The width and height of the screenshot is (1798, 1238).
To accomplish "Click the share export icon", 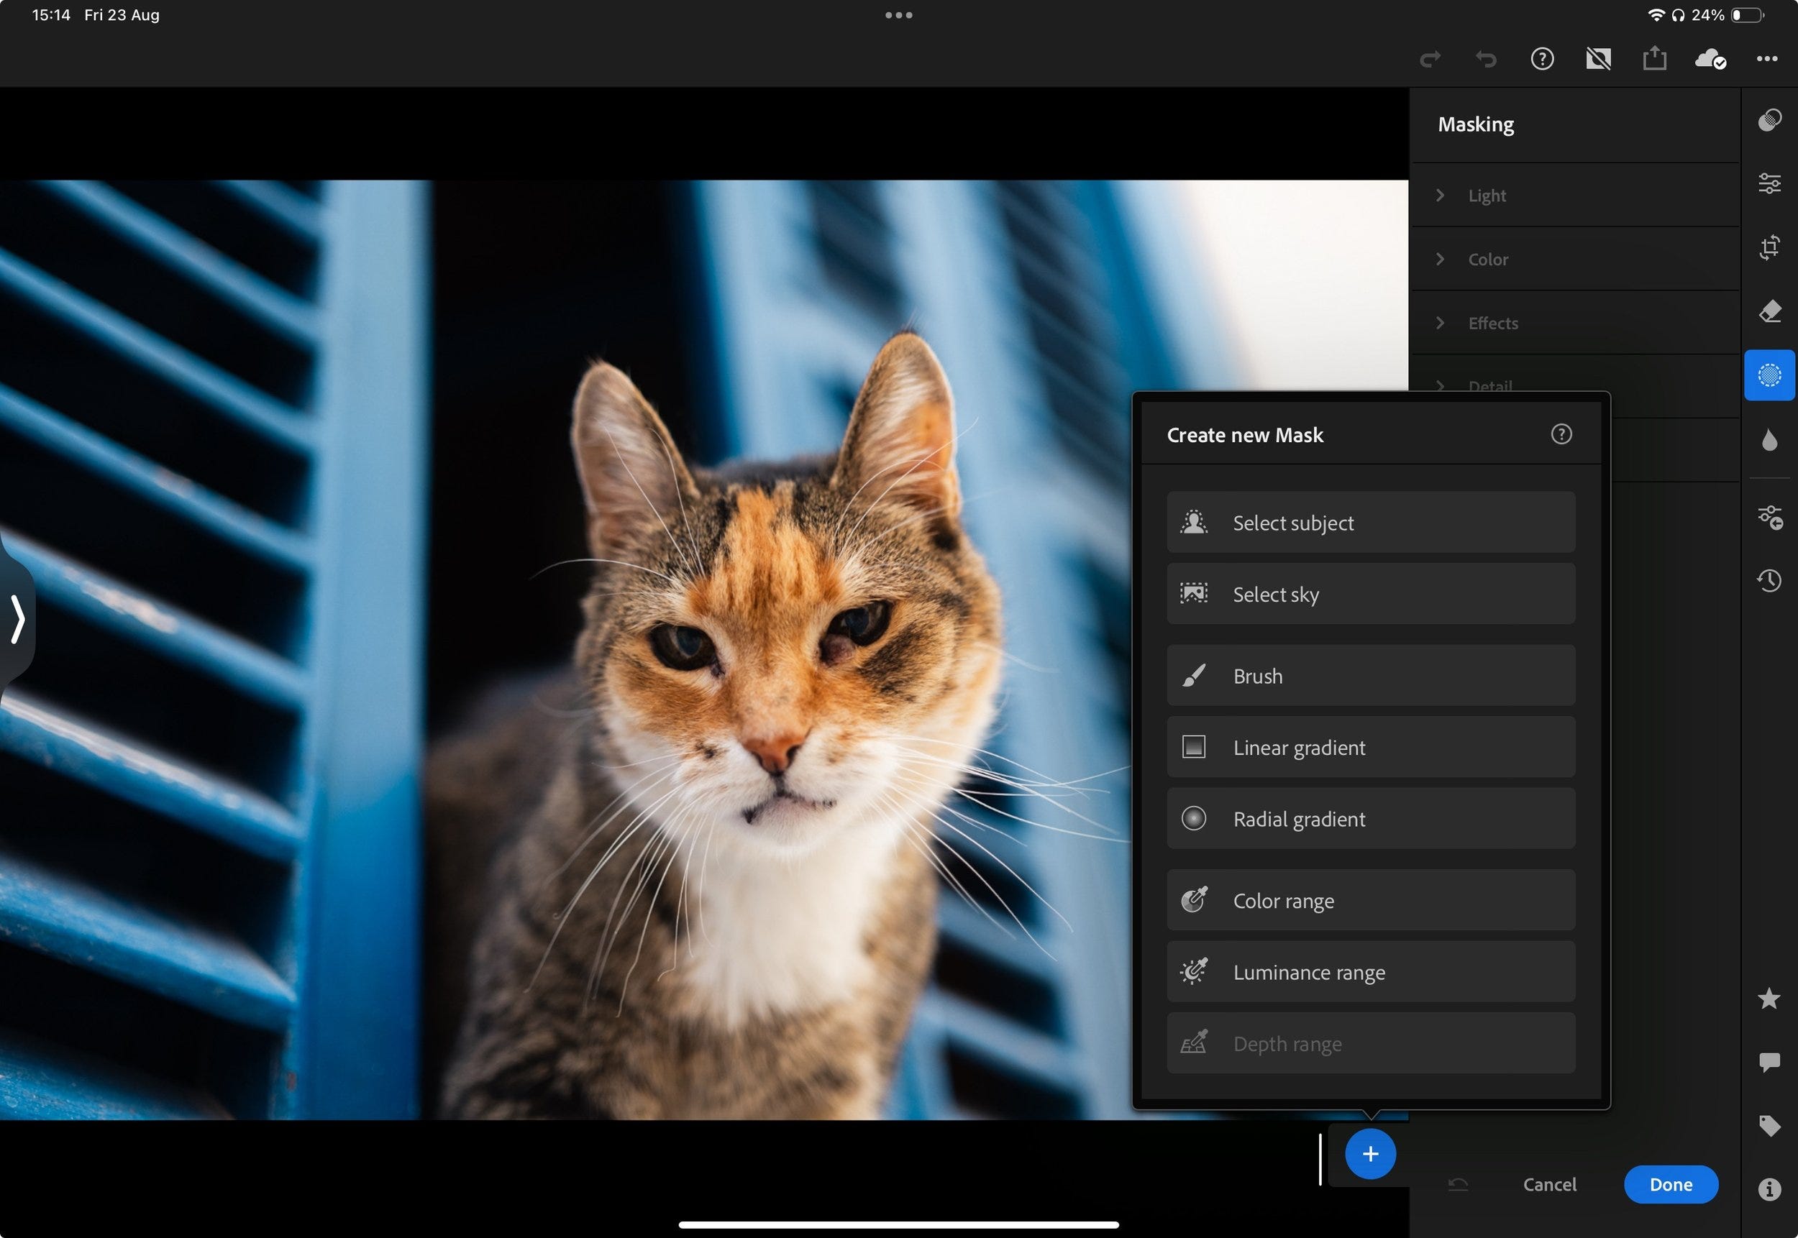I will (1653, 59).
